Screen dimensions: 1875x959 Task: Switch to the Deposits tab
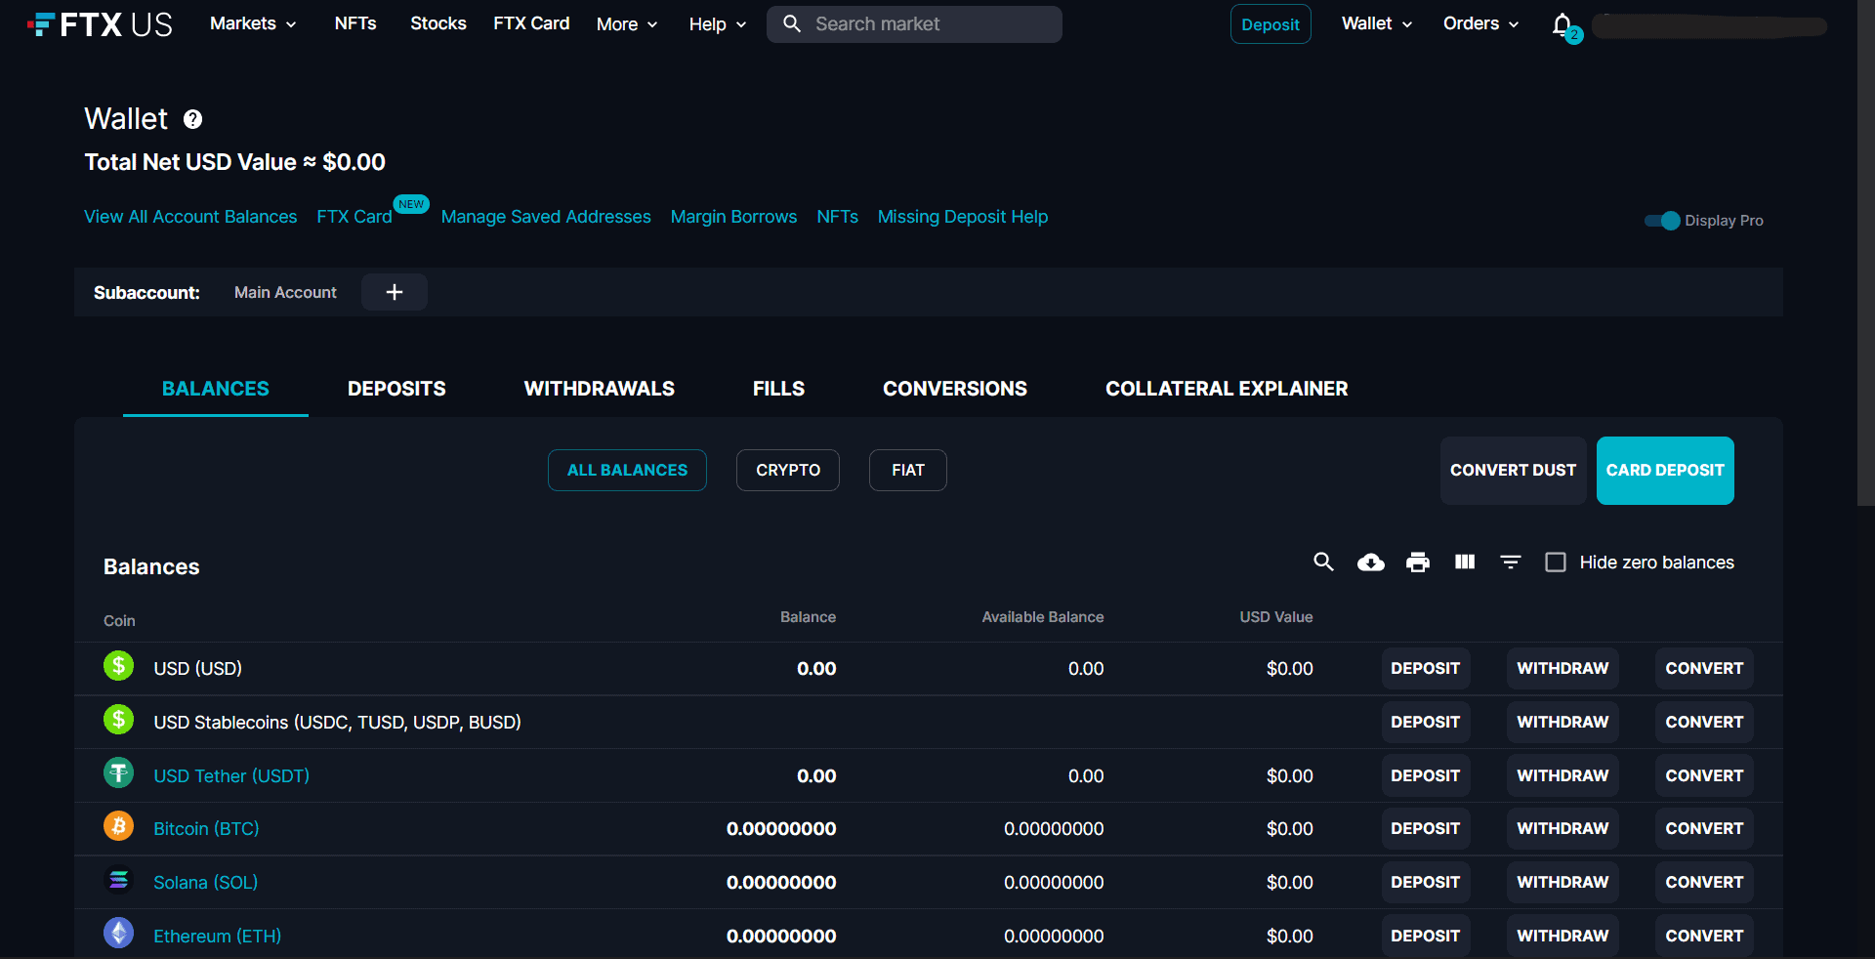pyautogui.click(x=396, y=389)
